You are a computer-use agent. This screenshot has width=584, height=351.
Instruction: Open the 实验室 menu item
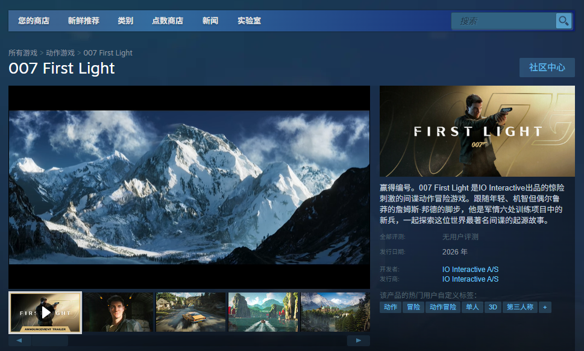tap(249, 21)
